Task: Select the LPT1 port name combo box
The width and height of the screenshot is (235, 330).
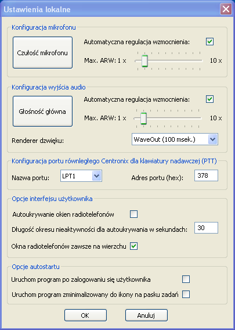Action: click(x=81, y=176)
